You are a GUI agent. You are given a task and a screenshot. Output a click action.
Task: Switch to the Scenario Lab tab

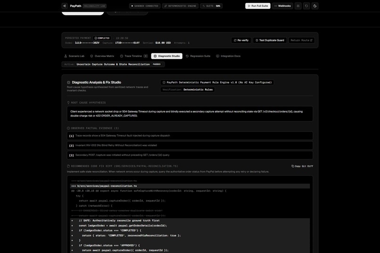pyautogui.click(x=74, y=56)
